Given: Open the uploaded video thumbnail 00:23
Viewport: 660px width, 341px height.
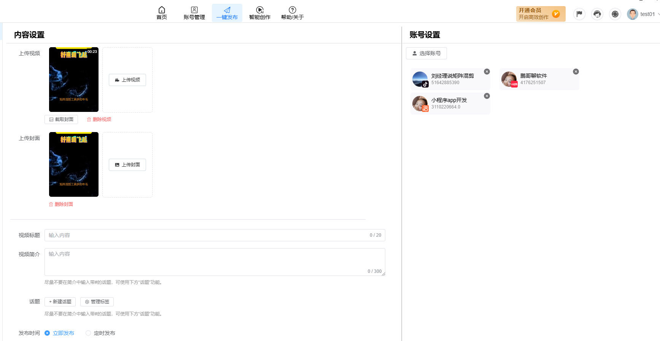Looking at the screenshot, I should [74, 80].
